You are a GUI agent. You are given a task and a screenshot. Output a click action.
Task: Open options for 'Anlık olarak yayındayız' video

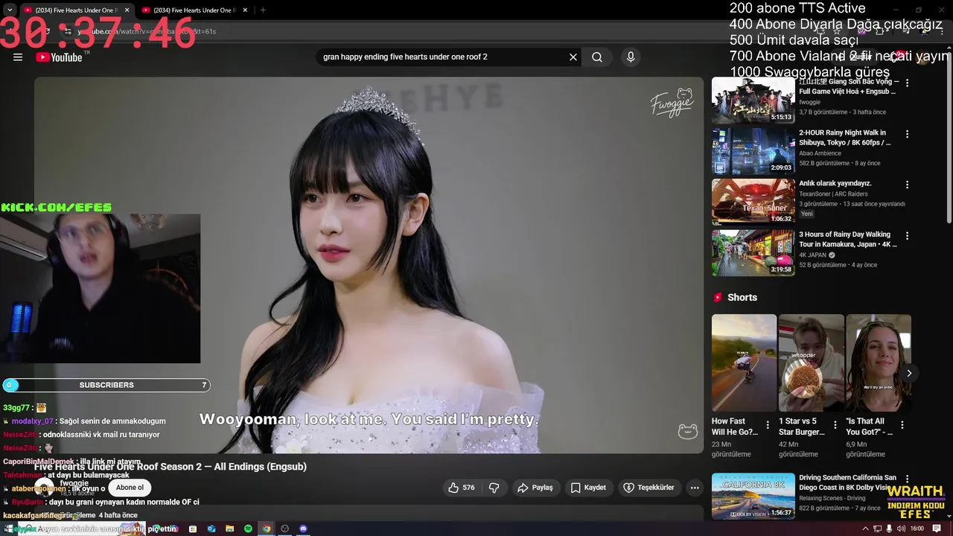(907, 185)
